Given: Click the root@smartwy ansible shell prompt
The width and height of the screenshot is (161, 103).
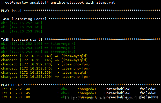Looking at the screenshot, I should point(25,2).
